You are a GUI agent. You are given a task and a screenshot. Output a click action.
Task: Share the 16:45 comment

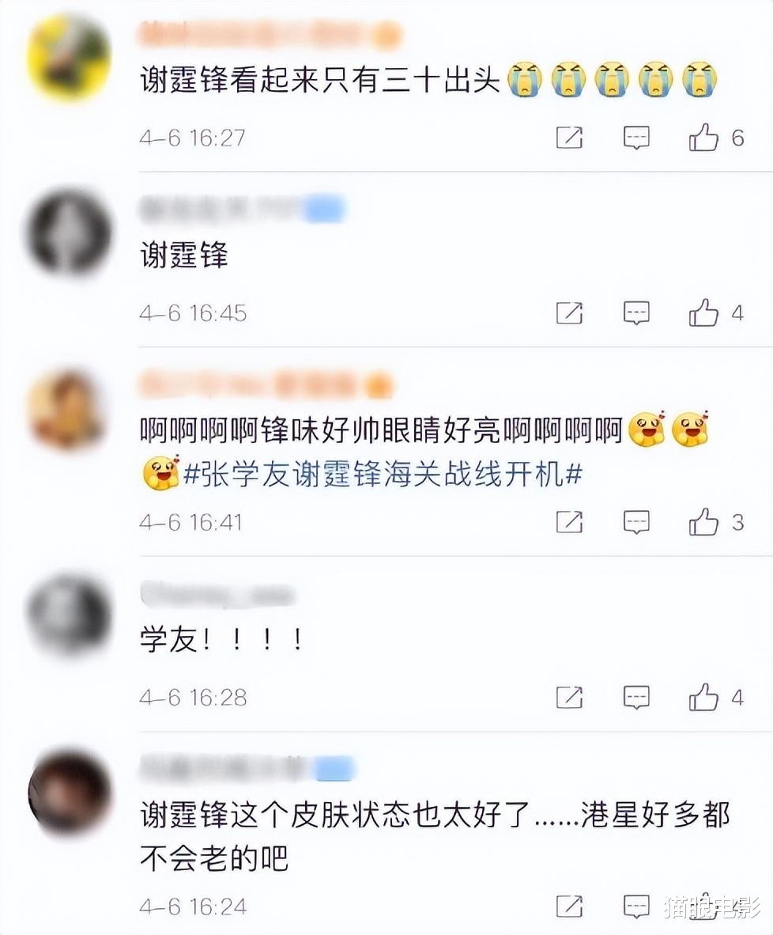[x=569, y=312]
